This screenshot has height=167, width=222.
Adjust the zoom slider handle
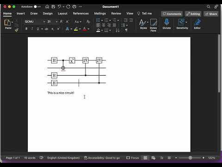(190, 158)
